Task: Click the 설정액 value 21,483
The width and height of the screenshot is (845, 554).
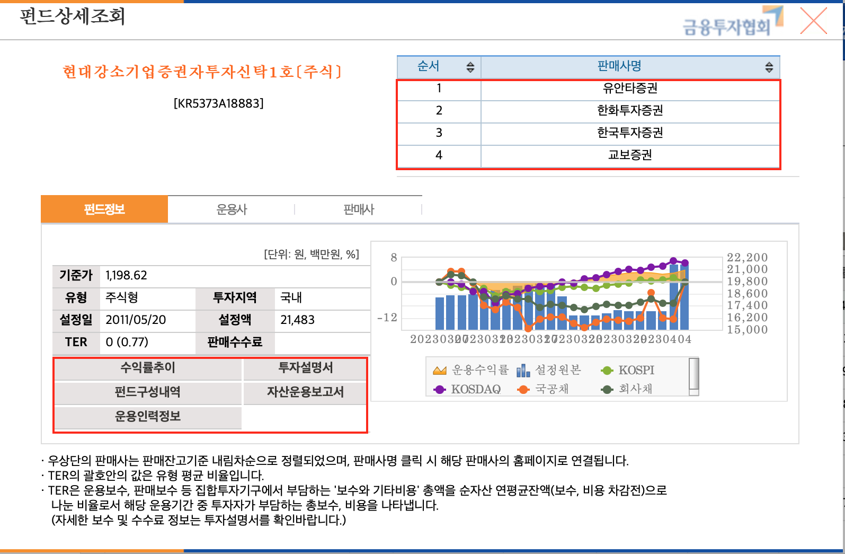Action: coord(297,320)
